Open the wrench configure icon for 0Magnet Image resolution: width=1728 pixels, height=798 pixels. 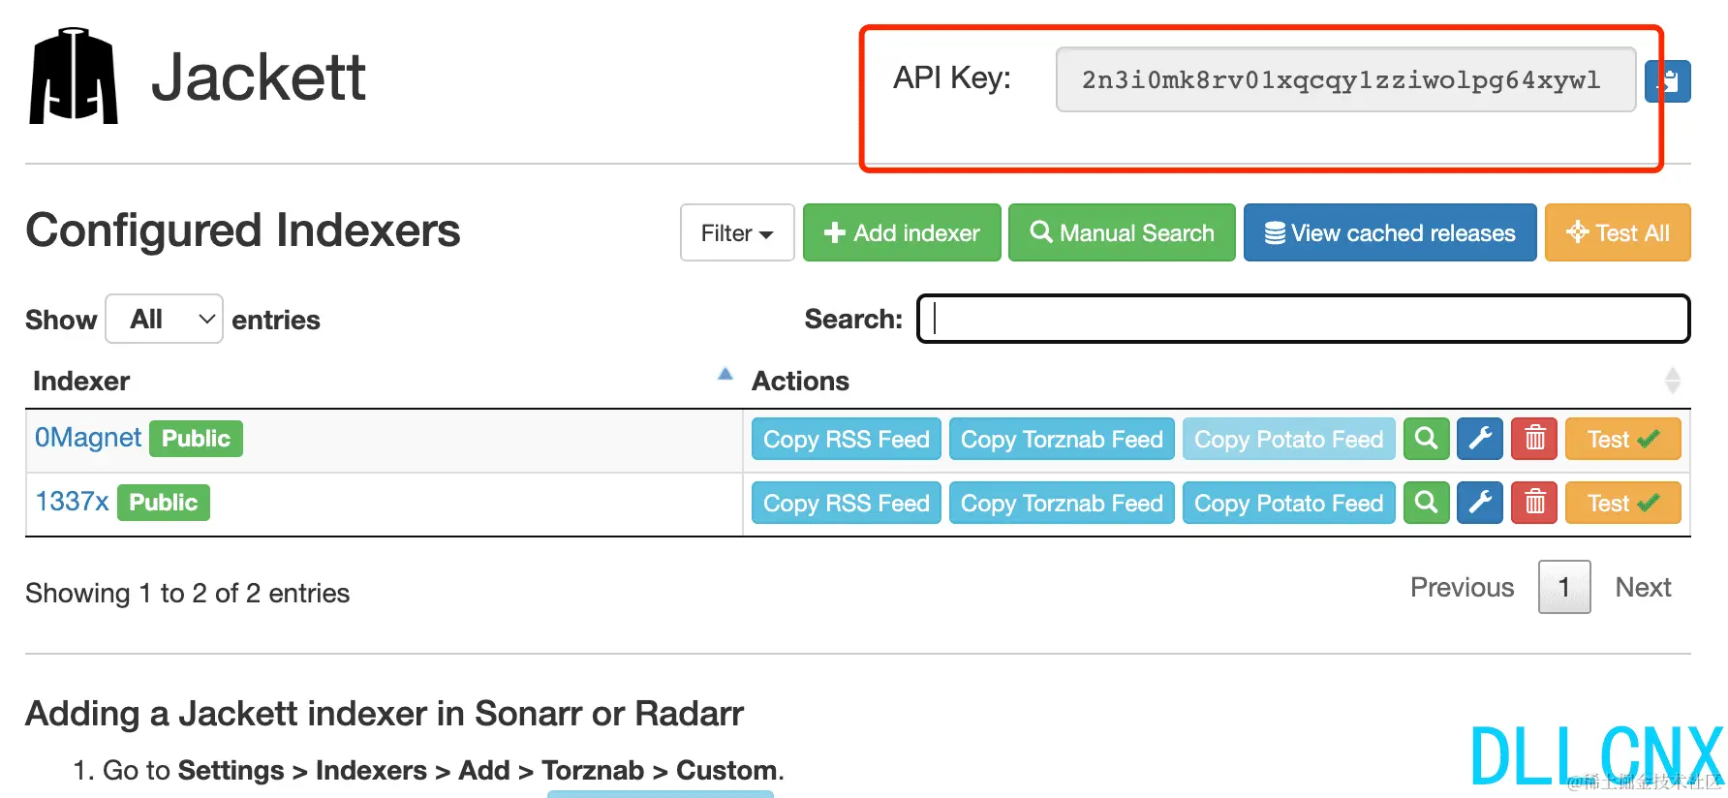[1480, 439]
